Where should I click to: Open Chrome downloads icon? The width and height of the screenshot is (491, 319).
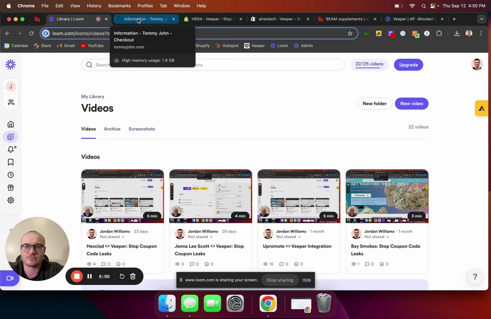(x=457, y=33)
